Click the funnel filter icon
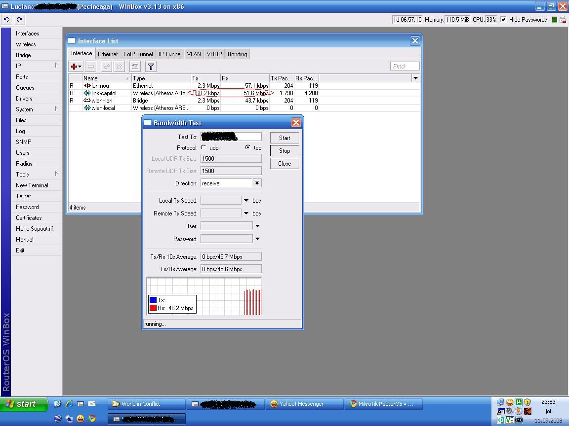The height and width of the screenshot is (426, 569). click(151, 67)
